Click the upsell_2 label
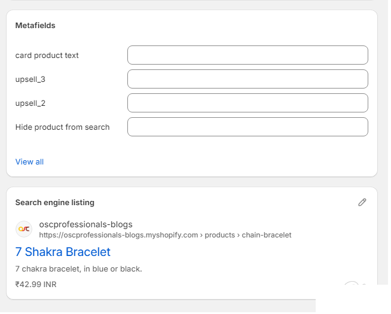This screenshot has width=391, height=314. click(30, 103)
